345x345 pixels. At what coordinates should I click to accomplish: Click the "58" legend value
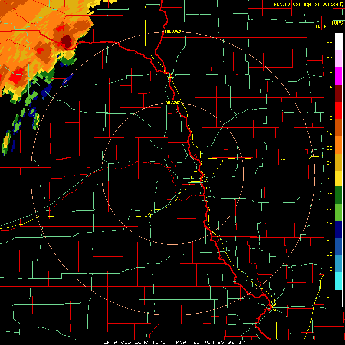coord(329,72)
